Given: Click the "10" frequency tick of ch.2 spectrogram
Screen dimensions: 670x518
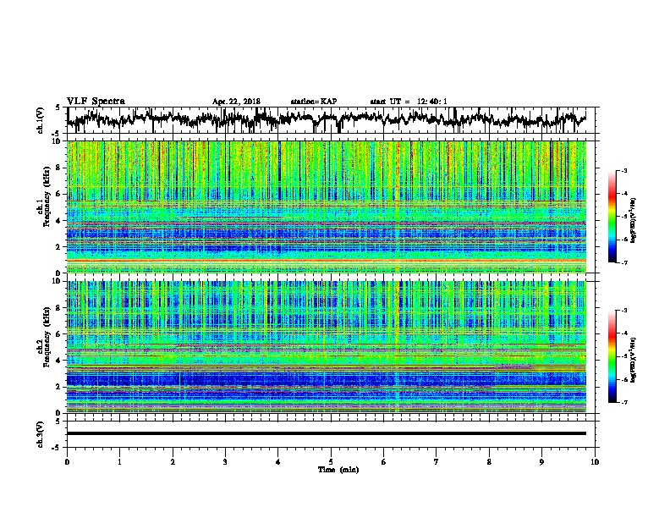Looking at the screenshot, I should point(56,281).
